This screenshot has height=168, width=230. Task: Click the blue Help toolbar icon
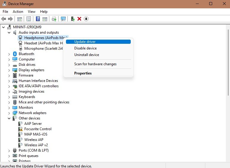(x=38, y=19)
